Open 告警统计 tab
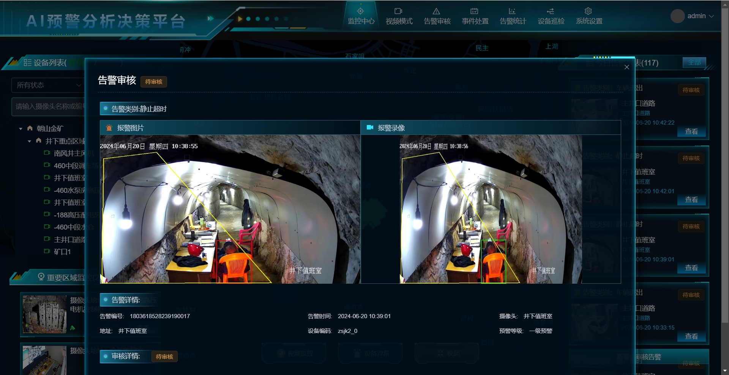Viewport: 729px width, 375px height. (513, 16)
